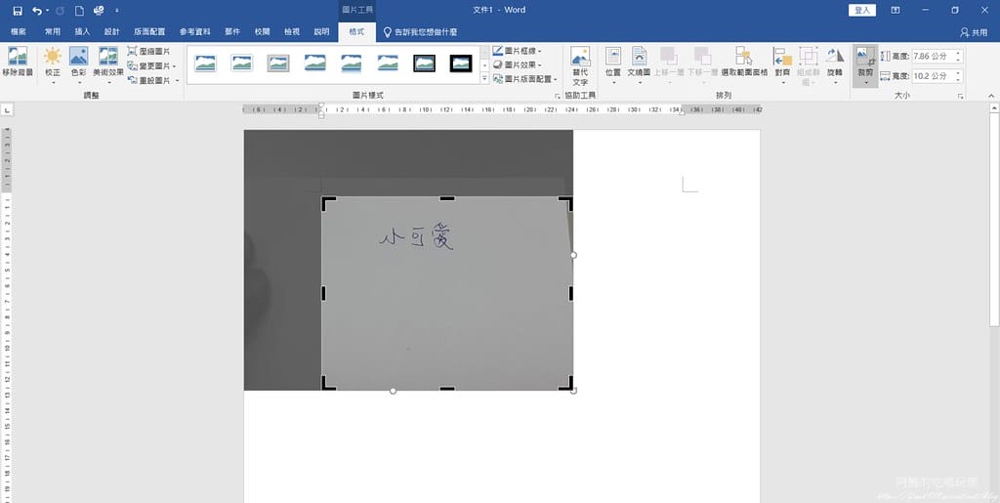Switch to the 檢視 (View) tab
Image resolution: width=1000 pixels, height=503 pixels.
click(292, 31)
